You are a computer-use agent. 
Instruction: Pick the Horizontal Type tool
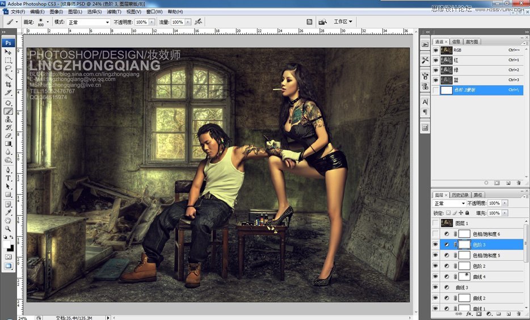[9, 178]
